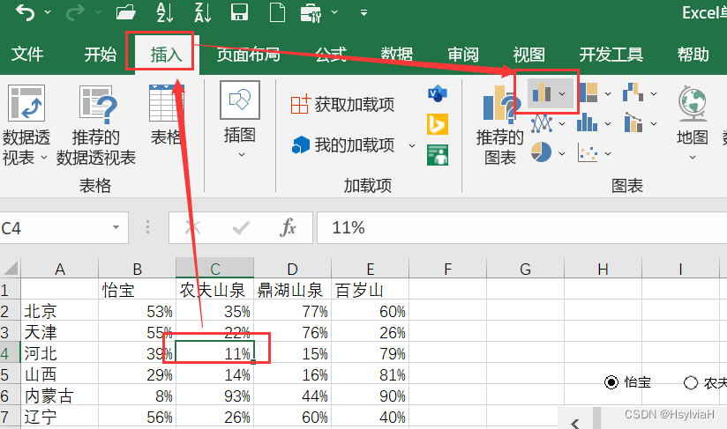
Task: Create new blank document via page icon
Action: click(277, 12)
